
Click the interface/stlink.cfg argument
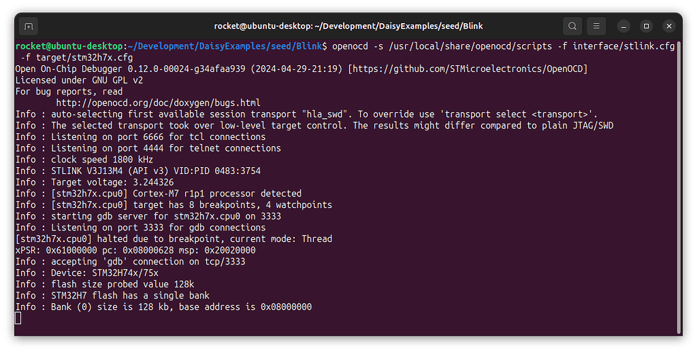pos(623,46)
